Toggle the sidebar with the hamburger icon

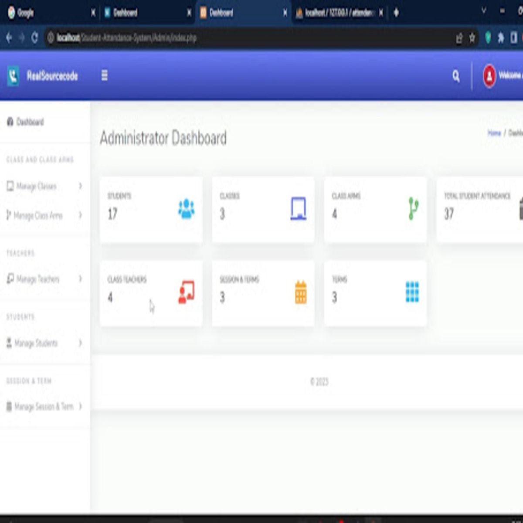(x=104, y=75)
